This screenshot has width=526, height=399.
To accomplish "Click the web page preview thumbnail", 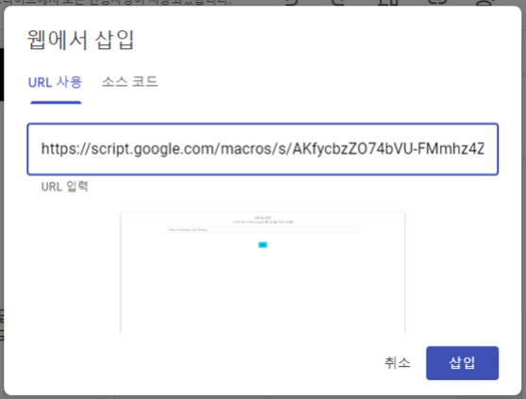I will click(263, 273).
